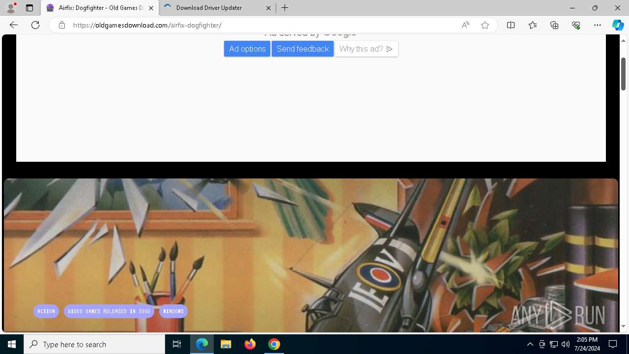The width and height of the screenshot is (629, 354).
Task: Open volume control tray icon
Action: click(566, 344)
